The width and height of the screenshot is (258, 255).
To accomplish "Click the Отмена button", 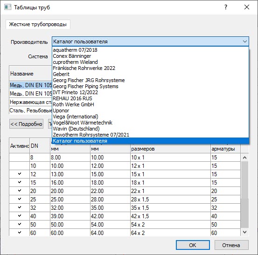I will click(x=231, y=245).
